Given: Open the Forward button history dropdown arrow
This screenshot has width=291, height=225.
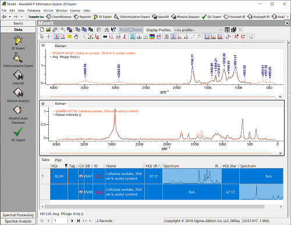Looking at the screenshot, I should point(22,17).
